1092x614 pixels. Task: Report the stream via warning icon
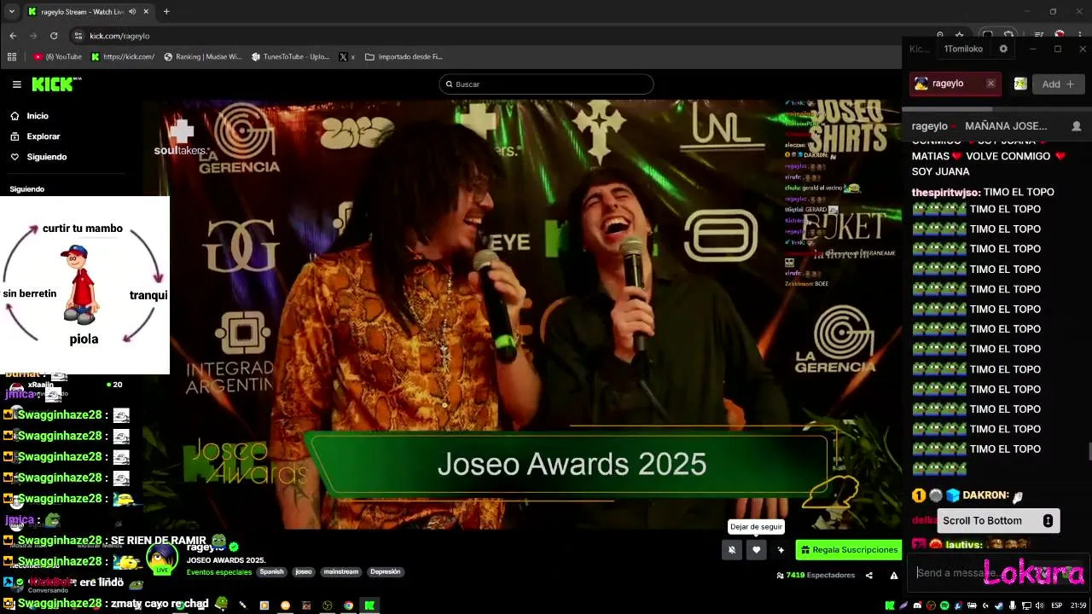pyautogui.click(x=894, y=576)
